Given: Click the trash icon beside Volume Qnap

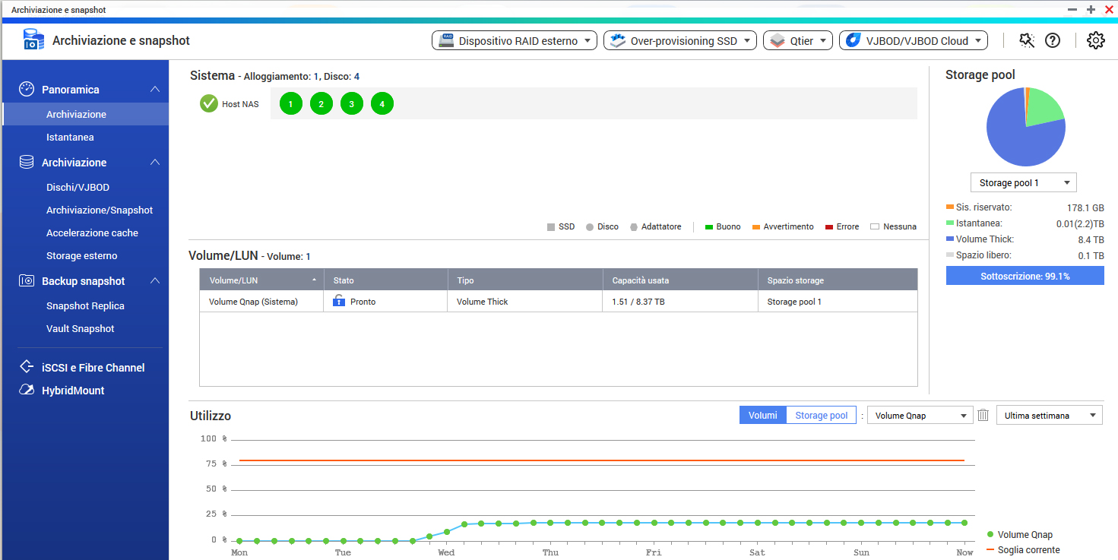Looking at the screenshot, I should click(983, 416).
